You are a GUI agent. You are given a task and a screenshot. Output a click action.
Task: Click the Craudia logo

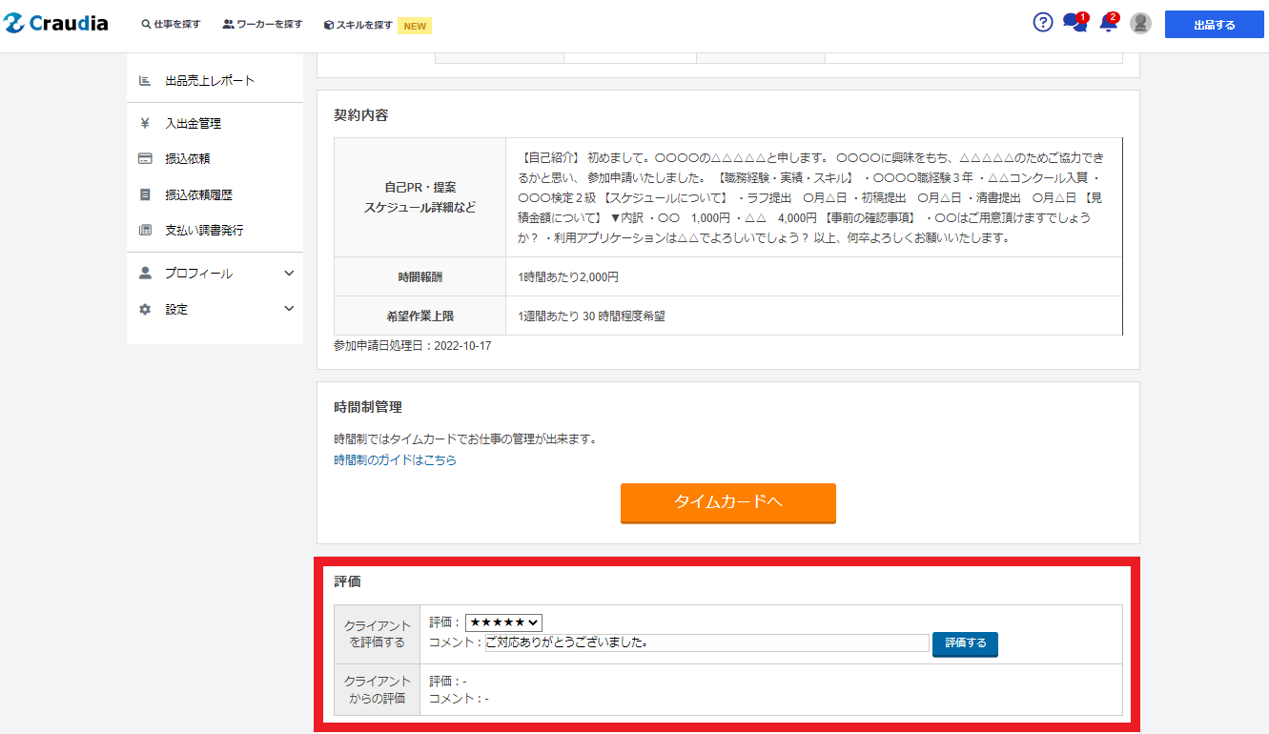click(56, 24)
